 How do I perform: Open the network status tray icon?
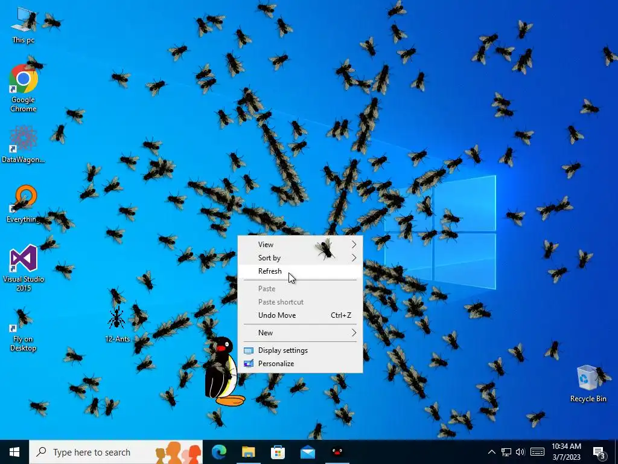pos(506,452)
